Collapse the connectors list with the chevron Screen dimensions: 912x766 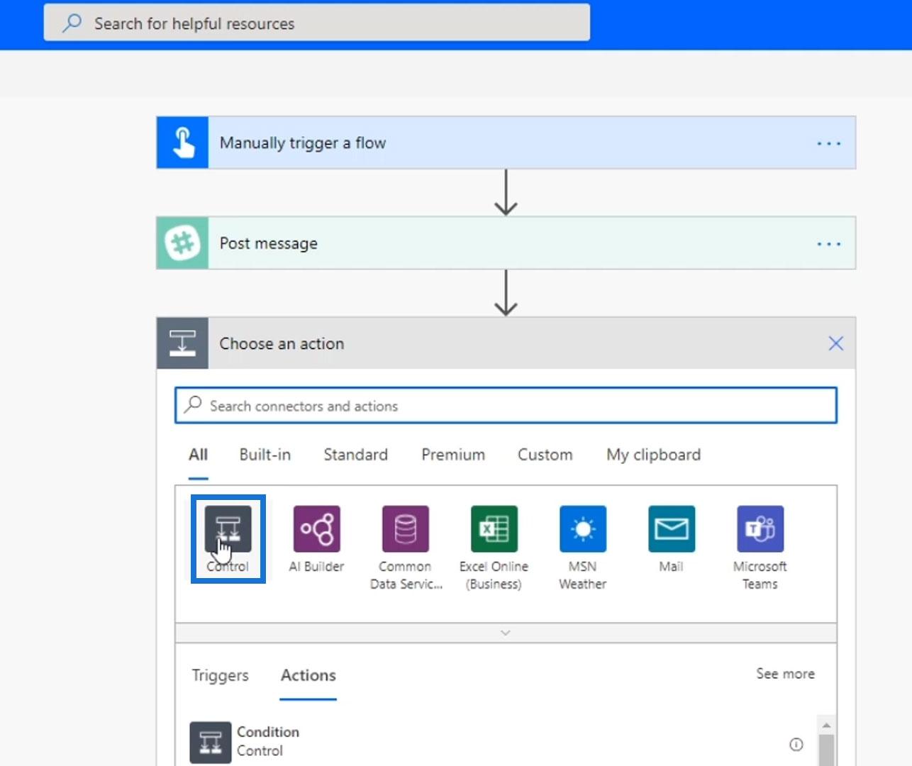click(506, 633)
